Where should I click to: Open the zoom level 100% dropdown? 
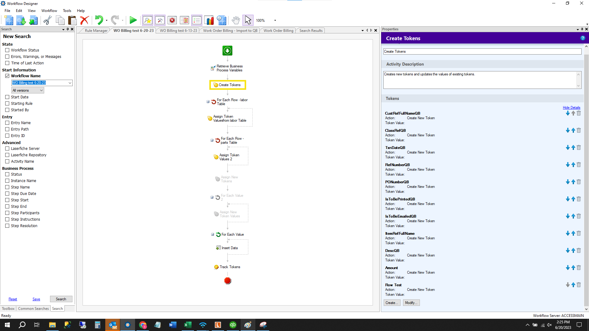pos(275,21)
